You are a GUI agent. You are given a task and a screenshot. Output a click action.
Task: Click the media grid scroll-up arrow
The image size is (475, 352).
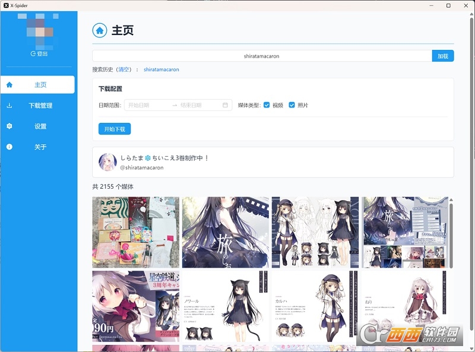[x=451, y=200]
